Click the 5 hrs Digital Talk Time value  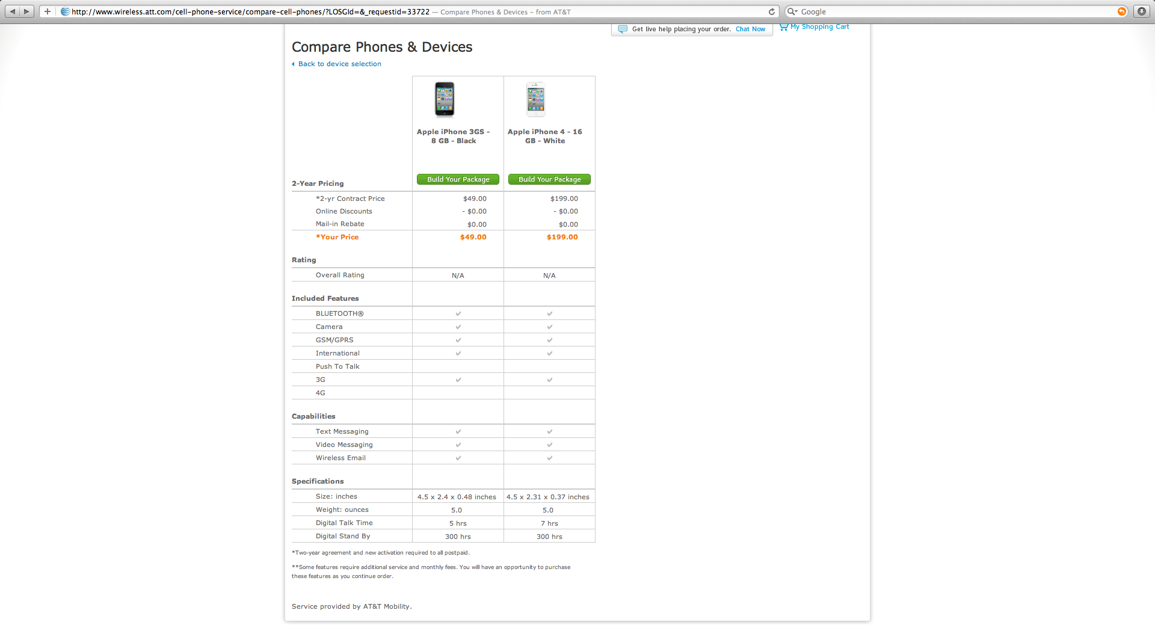click(x=458, y=523)
